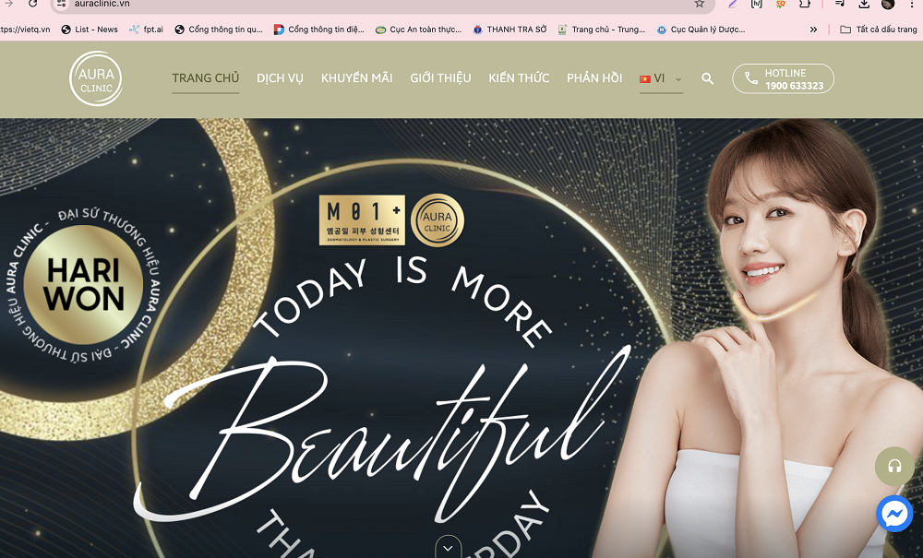Image resolution: width=923 pixels, height=558 pixels.
Task: Click the gold Aura Clinic banner emblem
Action: tap(438, 220)
